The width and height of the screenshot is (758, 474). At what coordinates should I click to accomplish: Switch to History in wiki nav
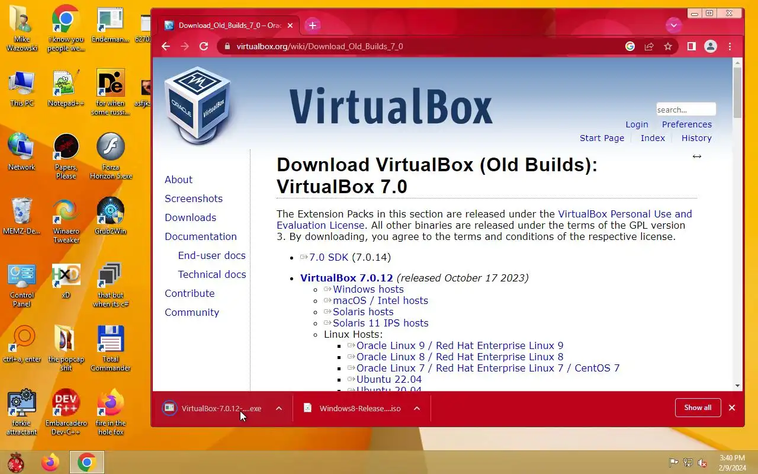(x=696, y=138)
